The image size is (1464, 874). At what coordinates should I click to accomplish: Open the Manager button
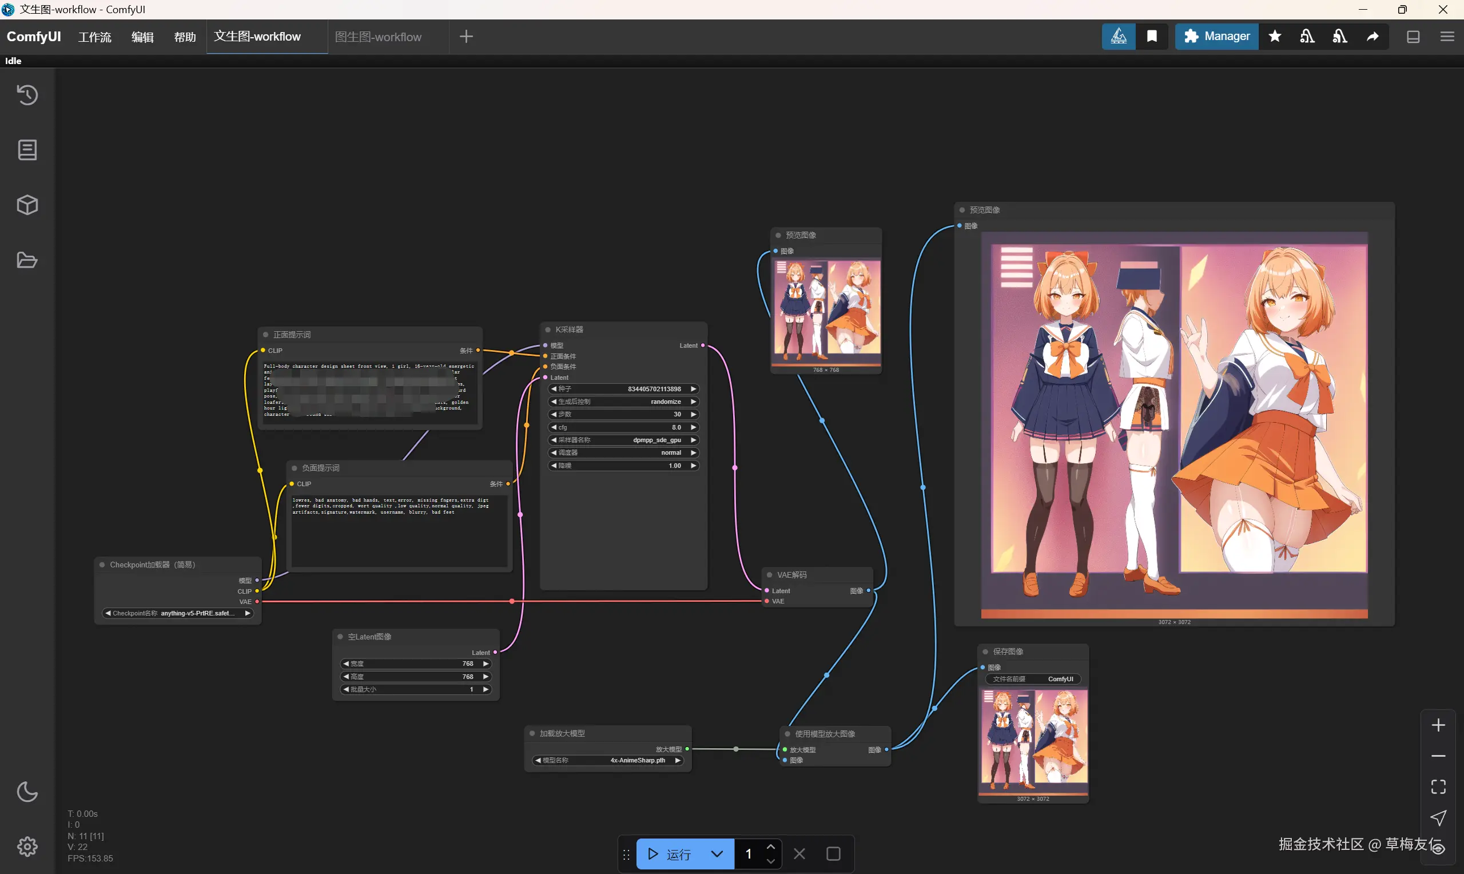click(1217, 37)
